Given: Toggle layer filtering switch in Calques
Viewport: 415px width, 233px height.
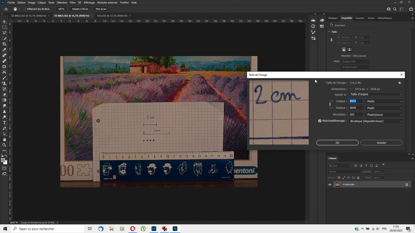Looking at the screenshot, I should pos(383,165).
